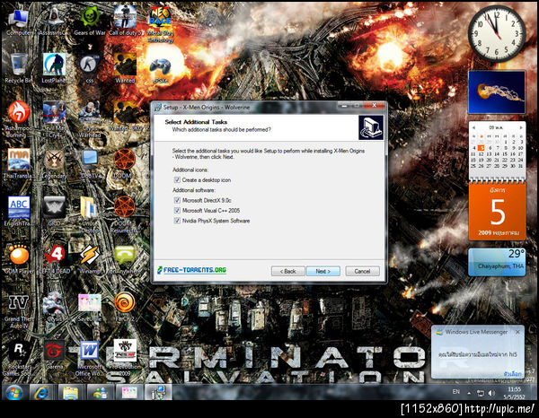Switch to the Setup installer taskbar button
The height and width of the screenshot is (418, 539).
(x=158, y=392)
